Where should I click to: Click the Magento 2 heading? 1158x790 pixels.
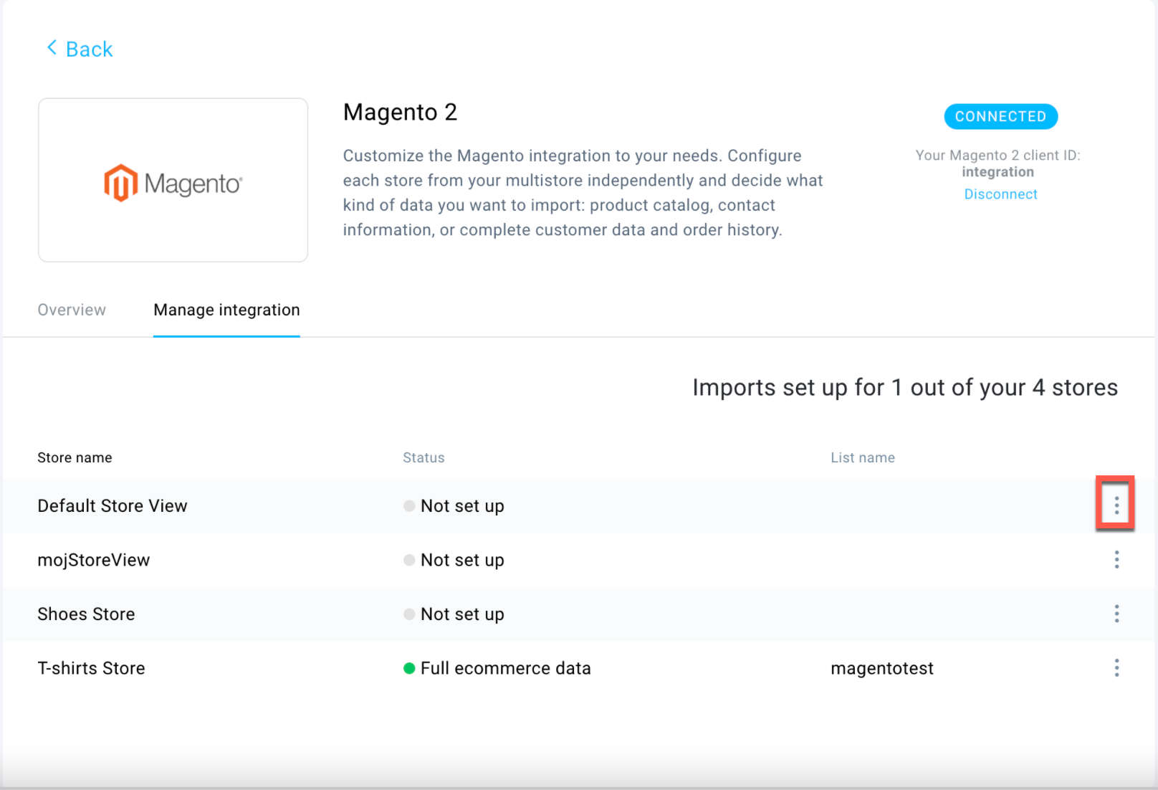(400, 113)
